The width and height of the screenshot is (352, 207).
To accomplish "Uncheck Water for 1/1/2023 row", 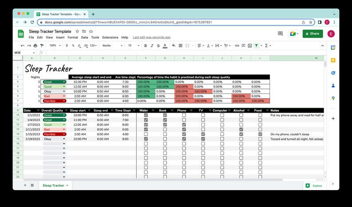I will click(x=146, y=115).
